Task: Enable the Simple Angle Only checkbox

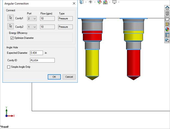Action: click(x=9, y=67)
